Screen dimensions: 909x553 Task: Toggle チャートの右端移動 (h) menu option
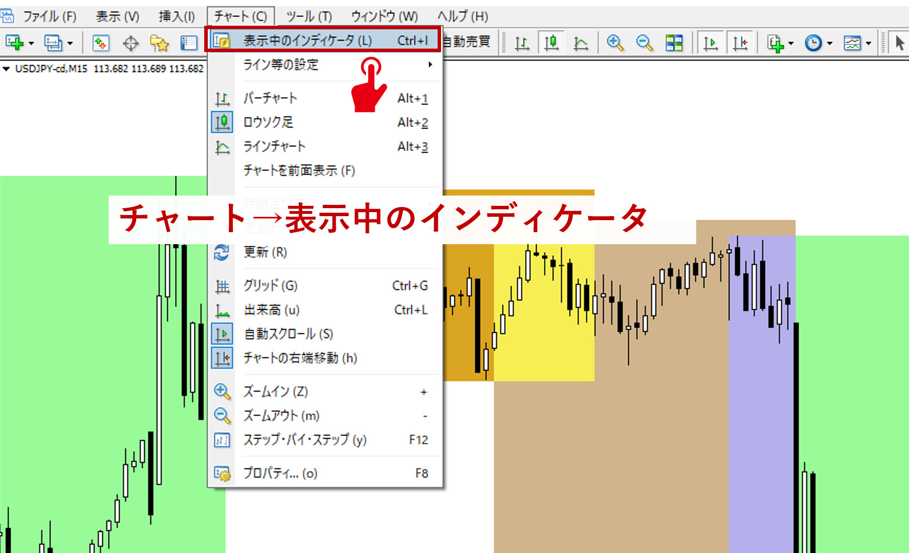(x=300, y=358)
